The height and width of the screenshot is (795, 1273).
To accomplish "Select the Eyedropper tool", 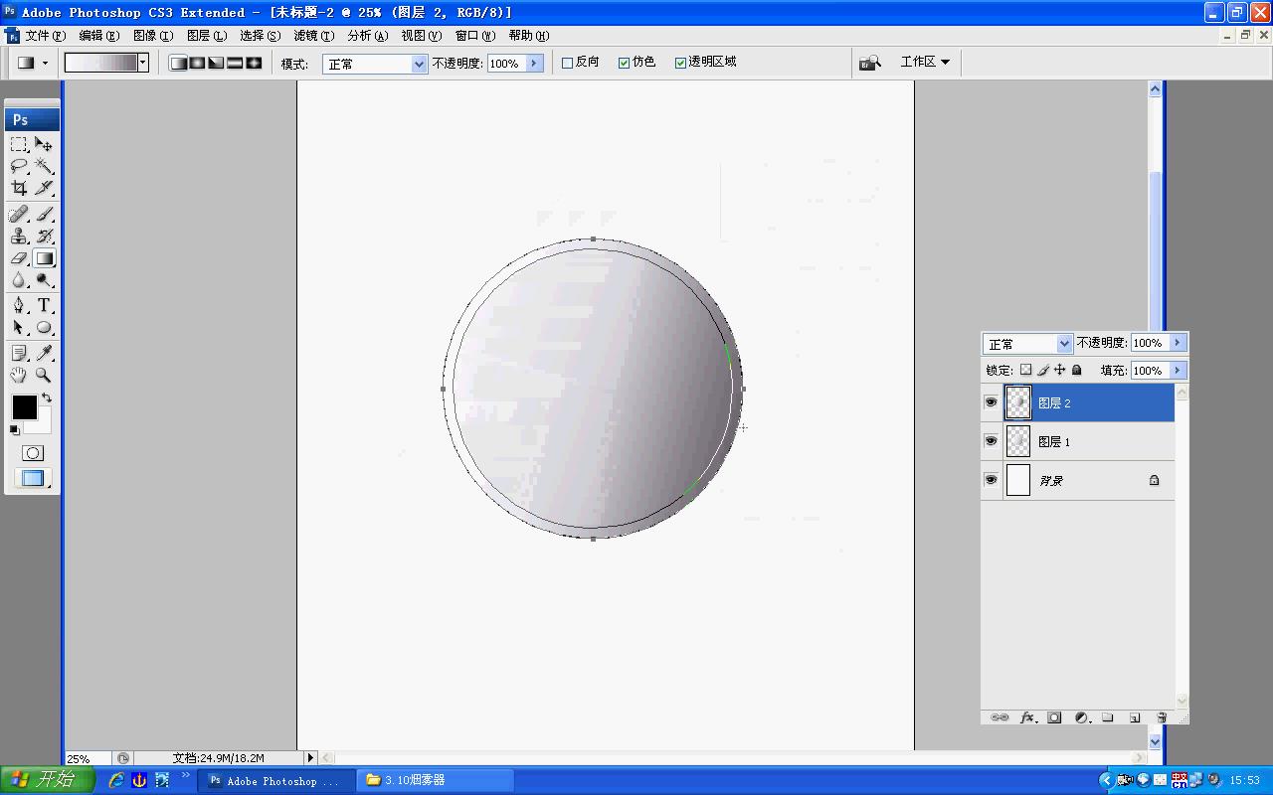I will click(44, 354).
